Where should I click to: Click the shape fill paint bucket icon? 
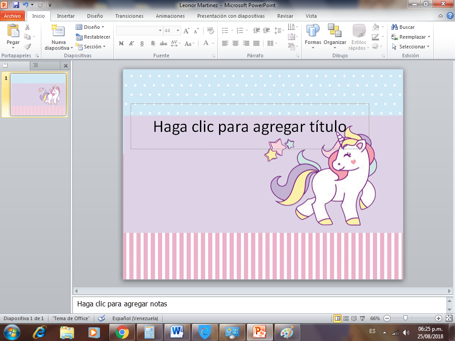pyautogui.click(x=376, y=27)
